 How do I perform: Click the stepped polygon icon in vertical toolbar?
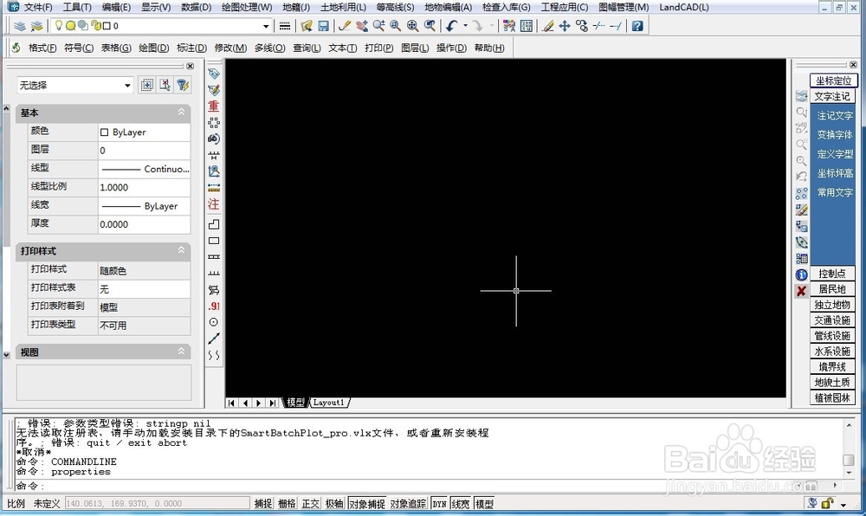click(x=214, y=224)
